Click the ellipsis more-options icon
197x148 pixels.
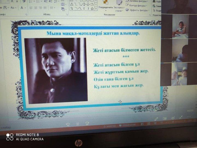(x=189, y=117)
